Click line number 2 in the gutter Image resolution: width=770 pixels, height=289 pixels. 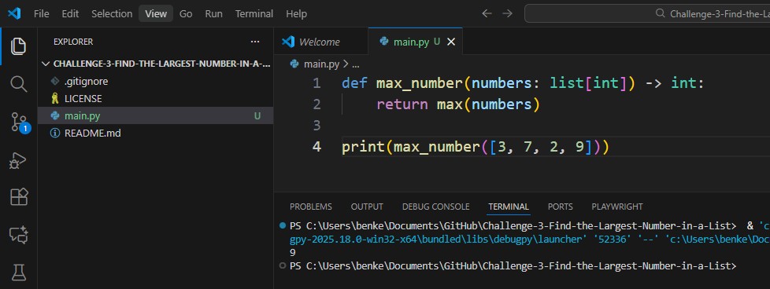(x=317, y=104)
